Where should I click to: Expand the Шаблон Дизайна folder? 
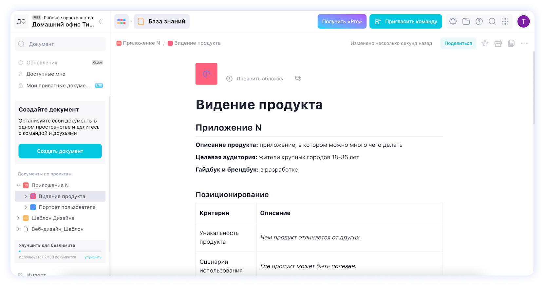pos(19,218)
